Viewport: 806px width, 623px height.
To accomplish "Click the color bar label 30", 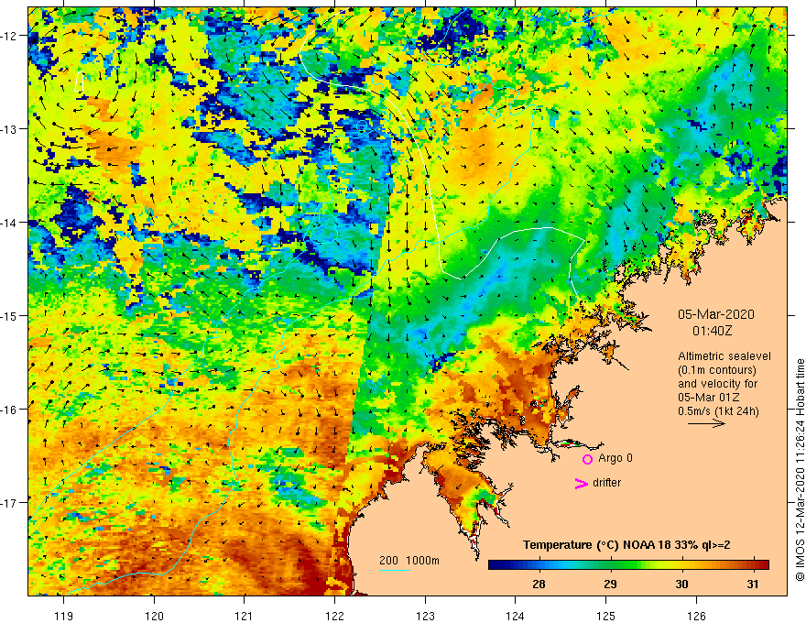I will point(681,585).
